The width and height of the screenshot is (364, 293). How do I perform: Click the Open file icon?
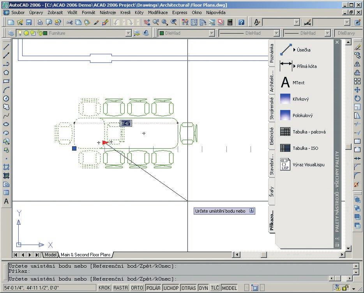(20, 22)
